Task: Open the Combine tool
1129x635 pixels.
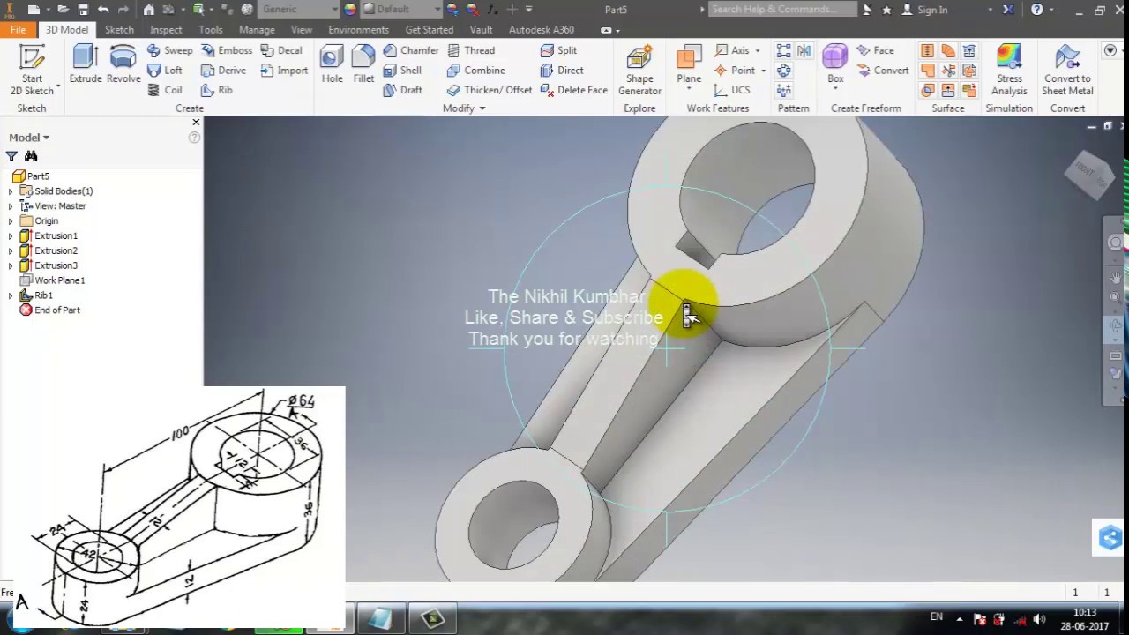Action: (475, 71)
